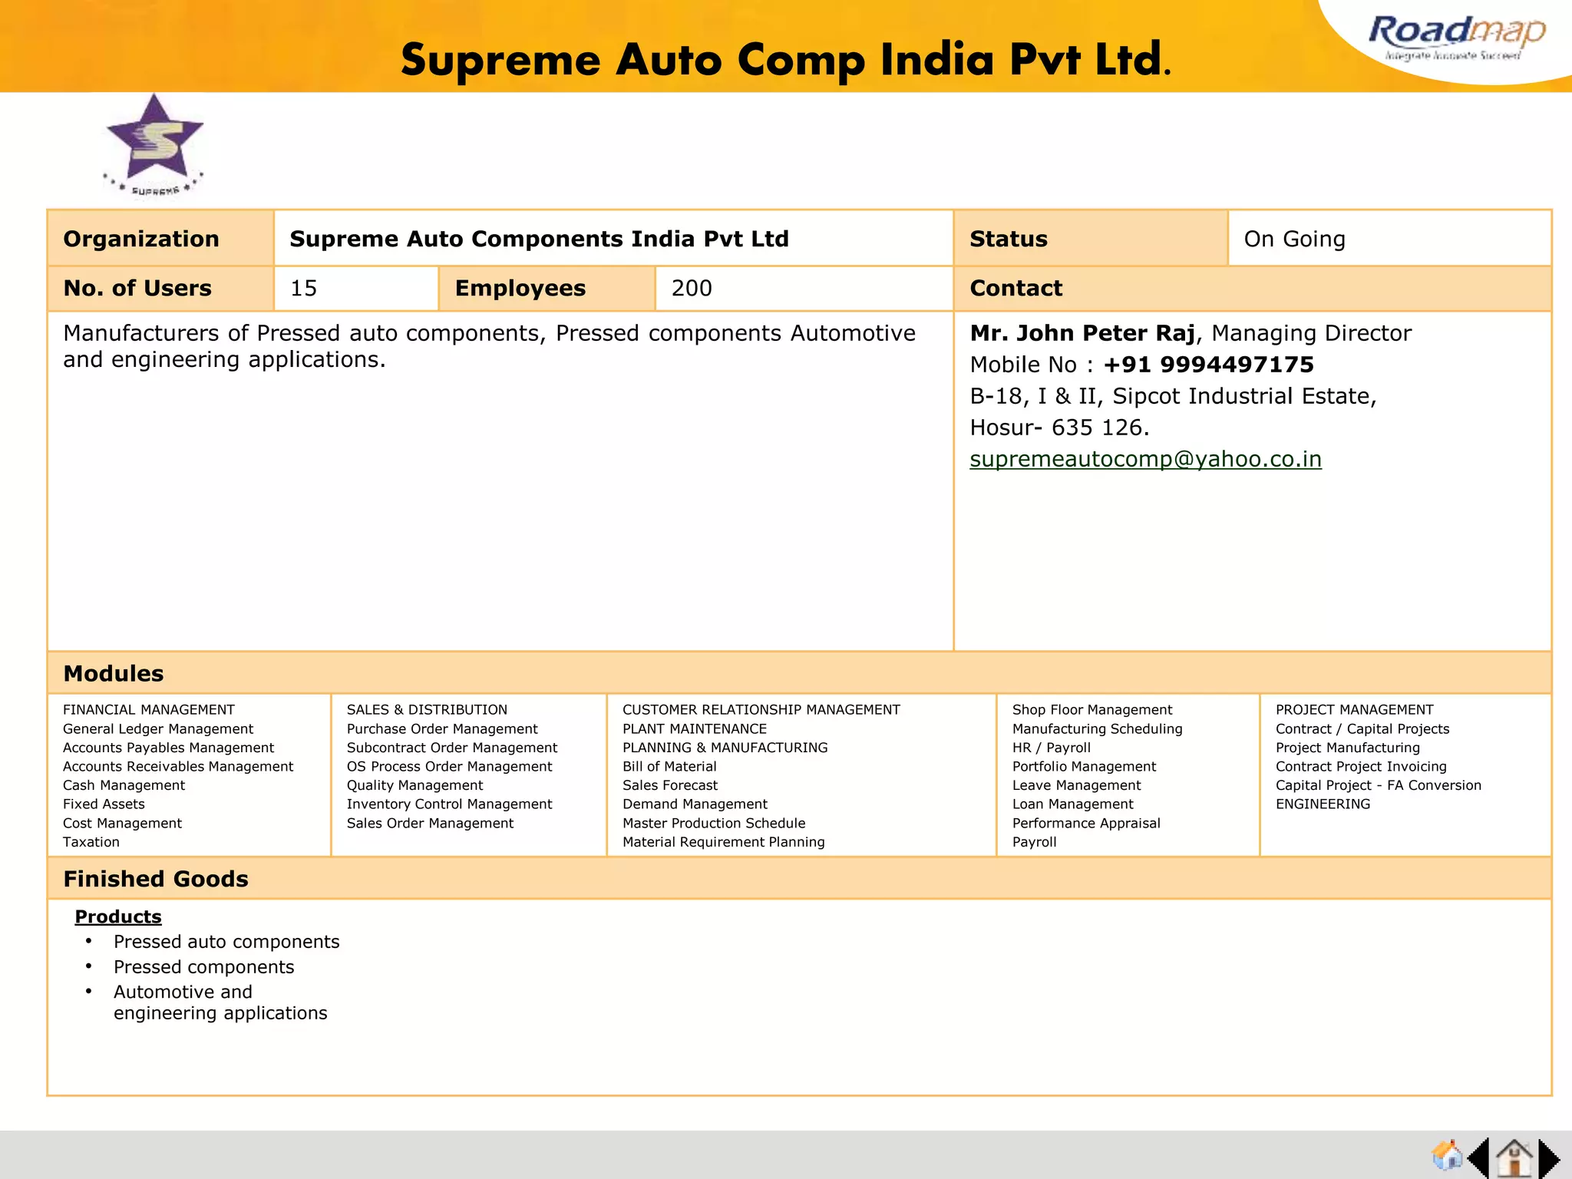Click the purple Supreme star logo

tap(154, 145)
